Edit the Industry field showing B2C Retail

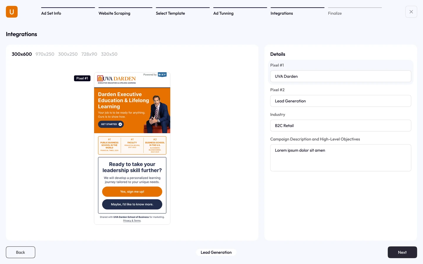pos(341,126)
